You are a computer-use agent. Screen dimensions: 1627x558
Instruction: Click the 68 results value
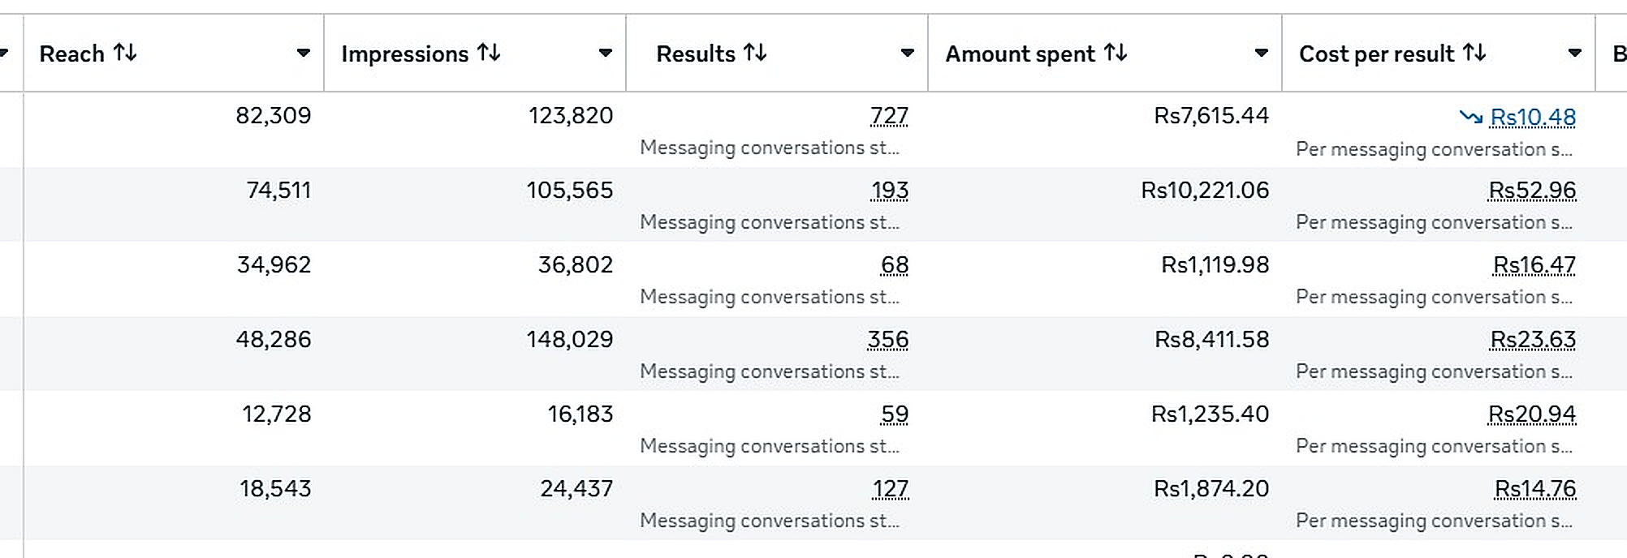point(895,265)
